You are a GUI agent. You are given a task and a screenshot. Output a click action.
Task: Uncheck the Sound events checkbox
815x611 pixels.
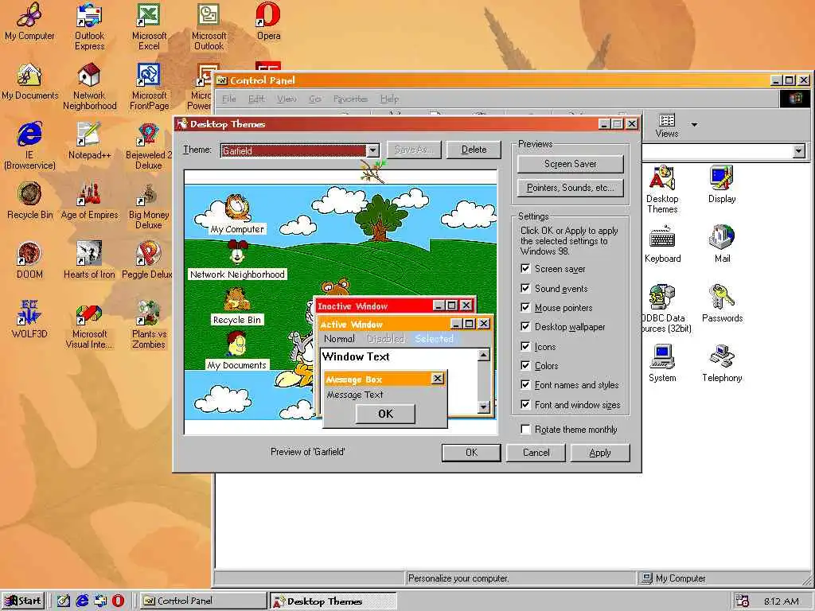pyautogui.click(x=525, y=288)
